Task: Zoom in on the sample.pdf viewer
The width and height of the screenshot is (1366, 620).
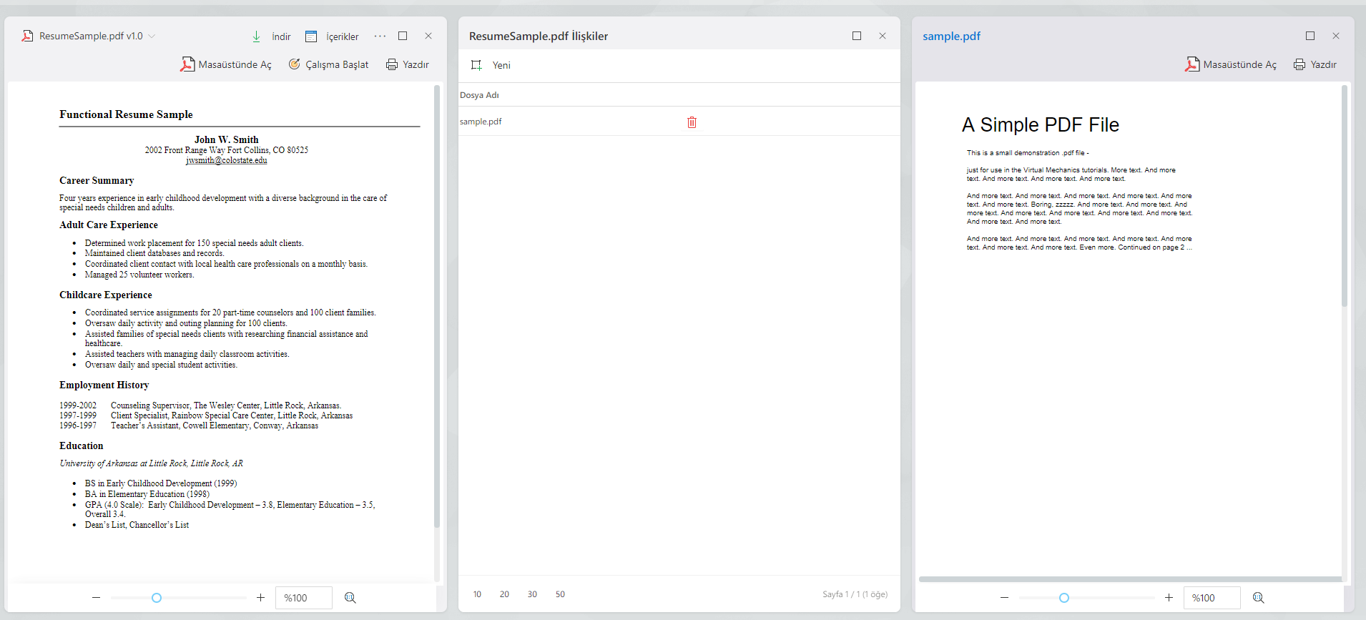Action: pyautogui.click(x=1169, y=598)
